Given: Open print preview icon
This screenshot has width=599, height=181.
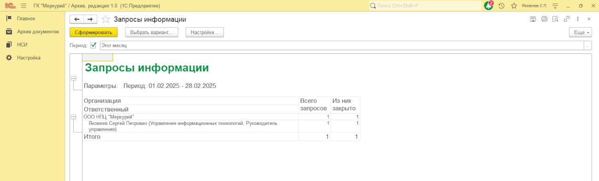Looking at the screenshot, I should (555, 19).
